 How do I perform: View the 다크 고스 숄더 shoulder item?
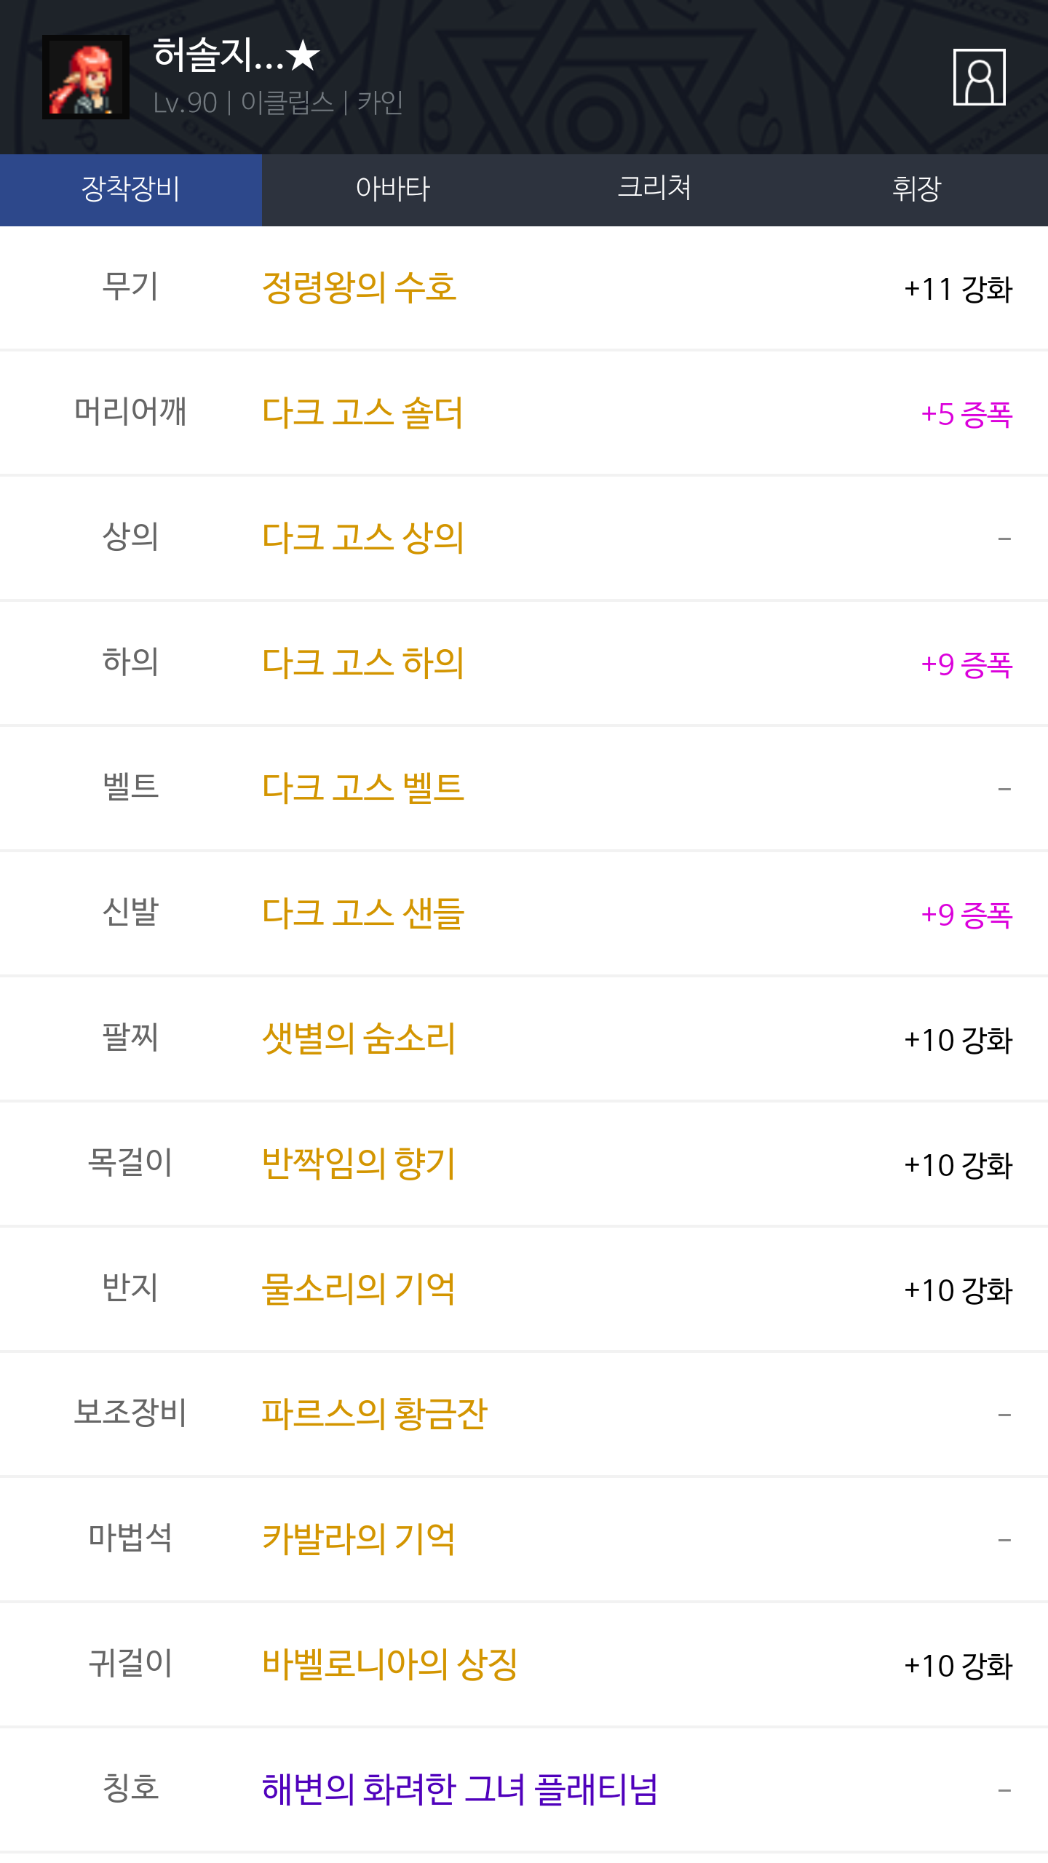[362, 413]
